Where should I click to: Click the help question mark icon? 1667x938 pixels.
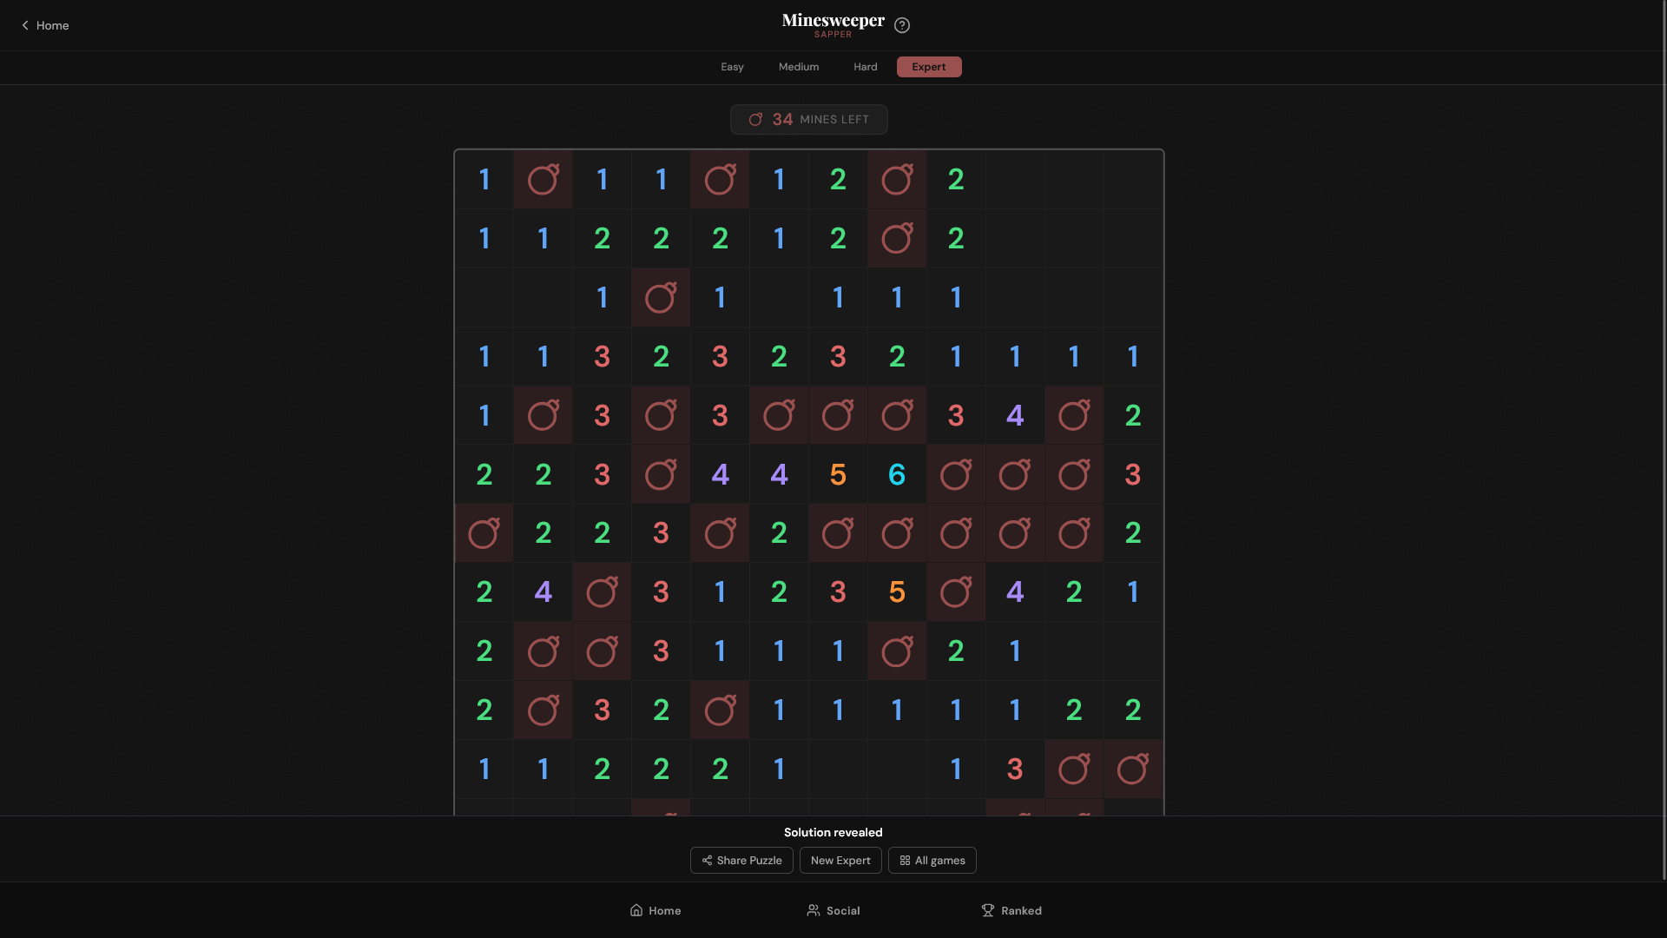coord(902,25)
